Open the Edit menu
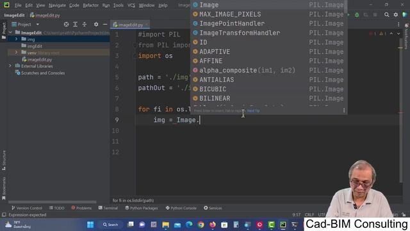The image size is (410, 231). click(x=29, y=5)
